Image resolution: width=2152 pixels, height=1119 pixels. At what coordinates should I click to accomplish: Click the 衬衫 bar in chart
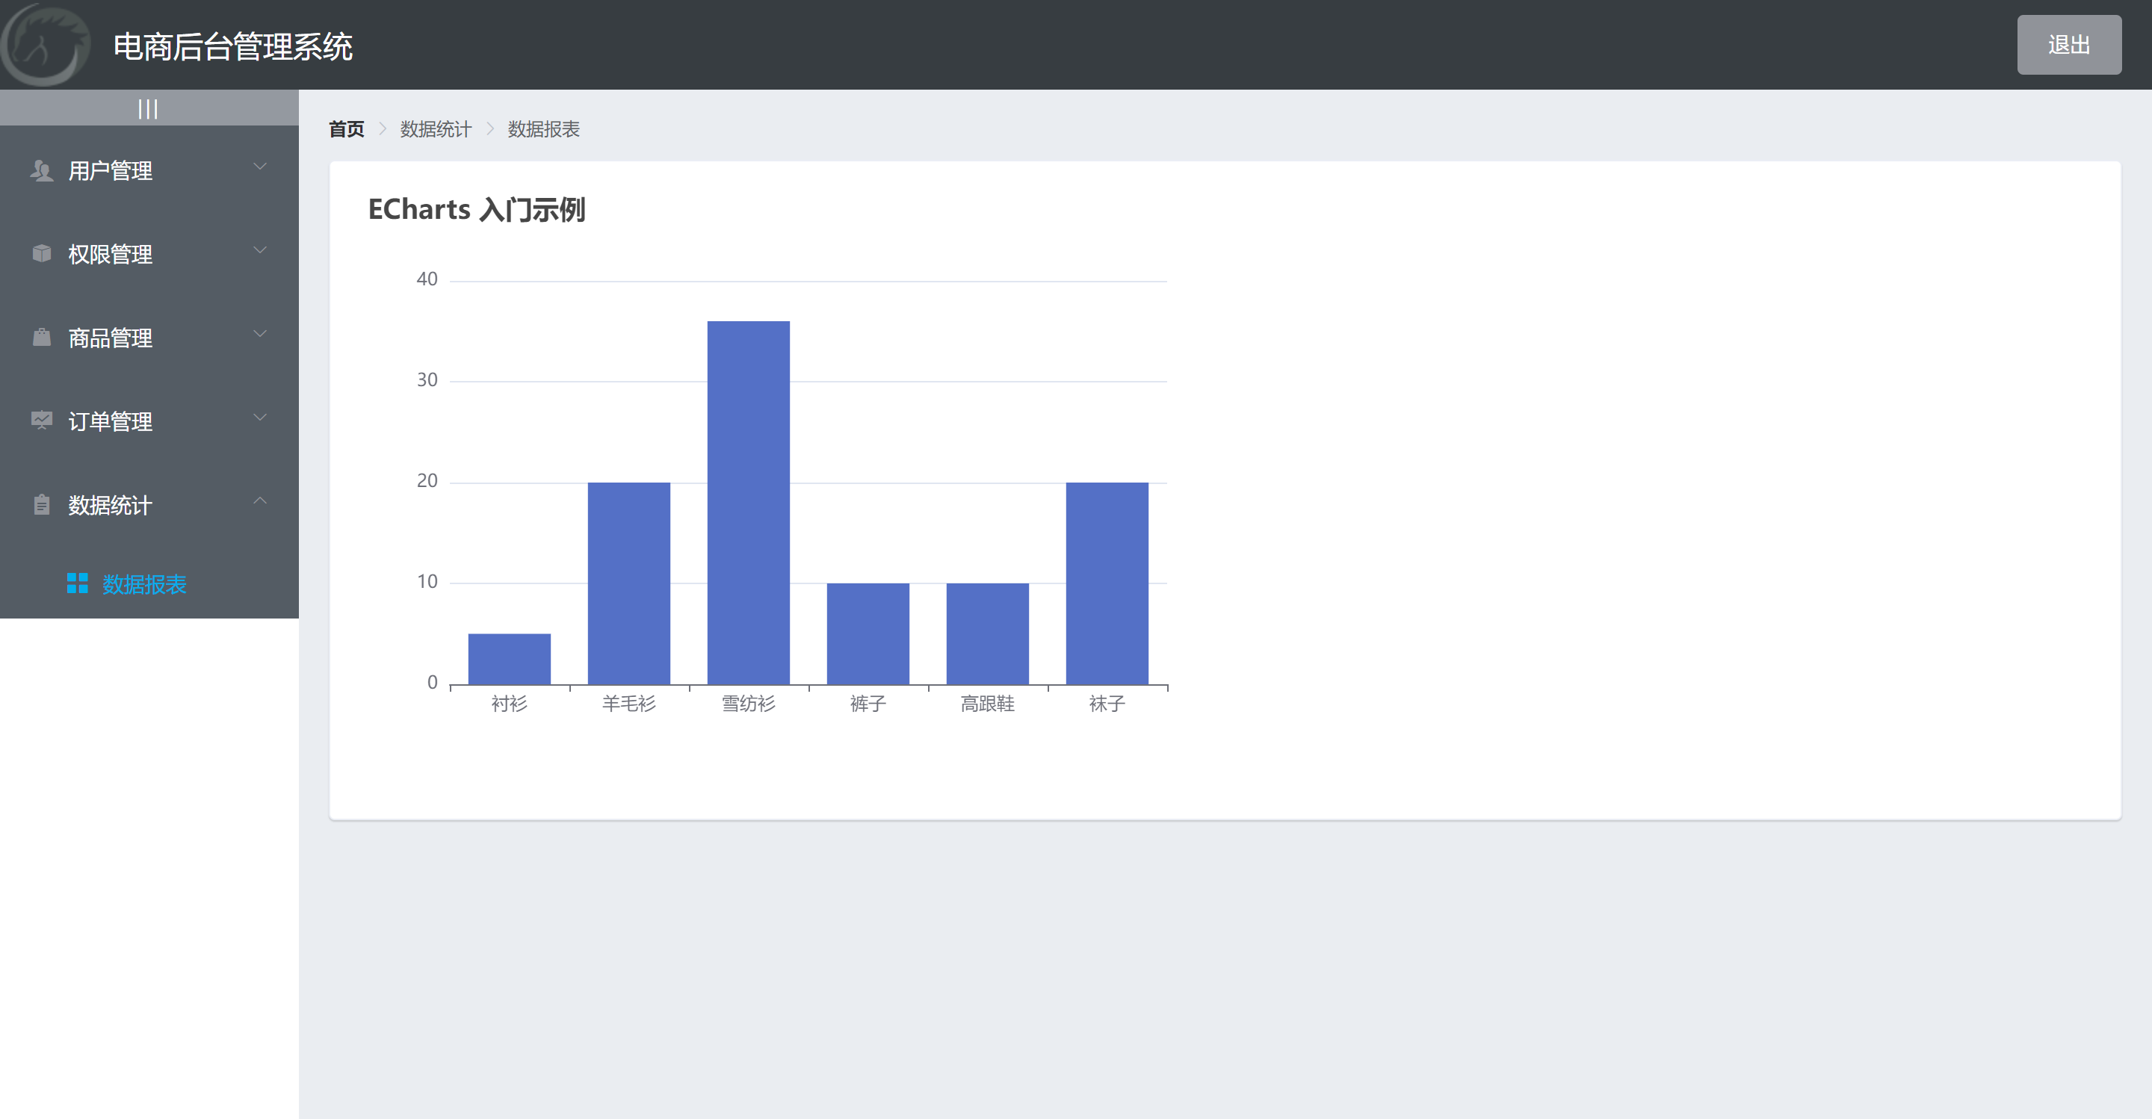point(509,659)
